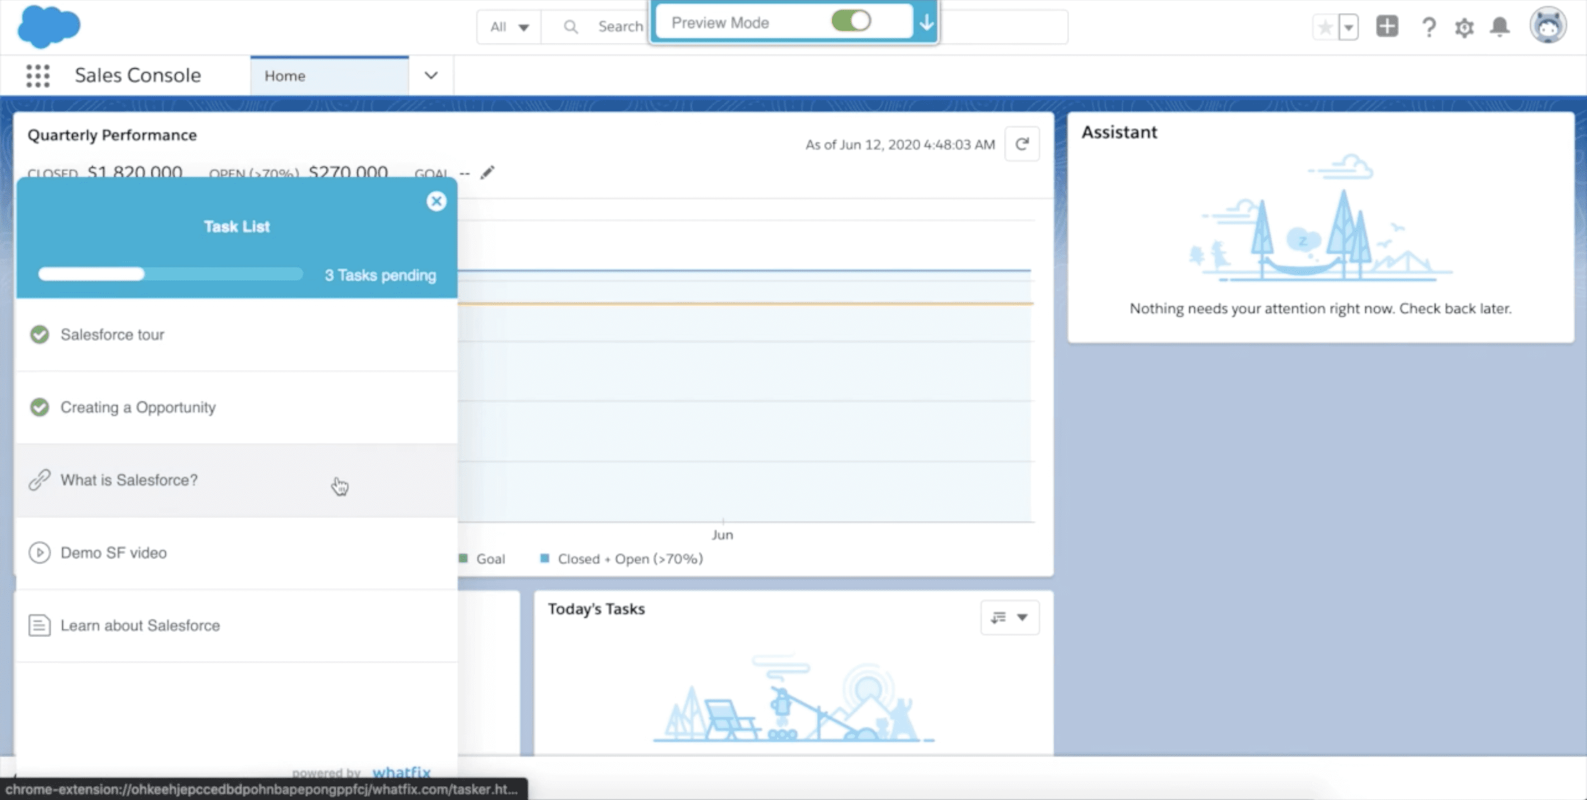Open the All search scope dropdown
This screenshot has height=800, width=1587.
(509, 27)
